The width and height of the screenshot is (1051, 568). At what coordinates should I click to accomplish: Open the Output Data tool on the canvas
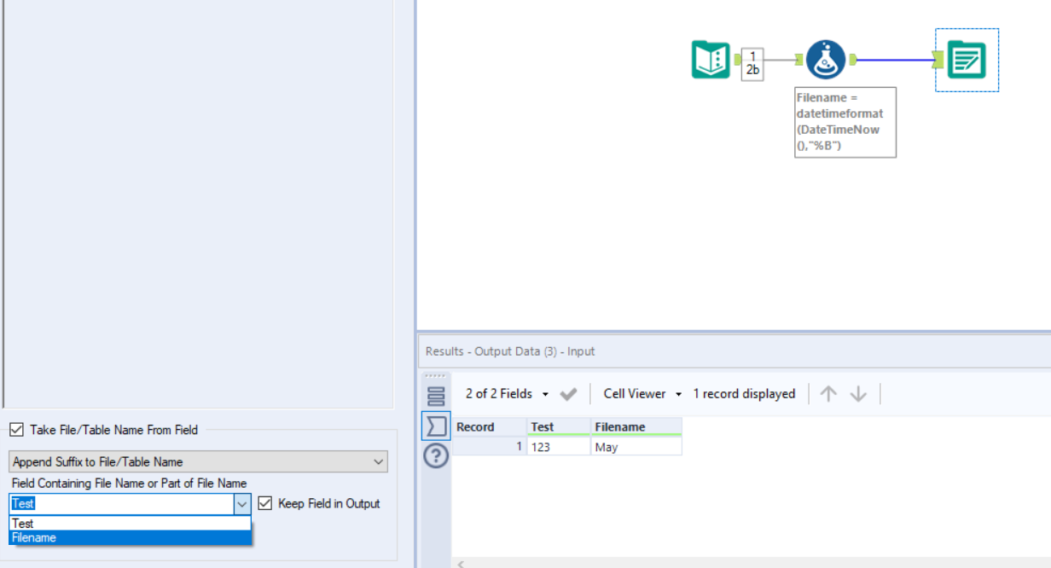(x=967, y=58)
